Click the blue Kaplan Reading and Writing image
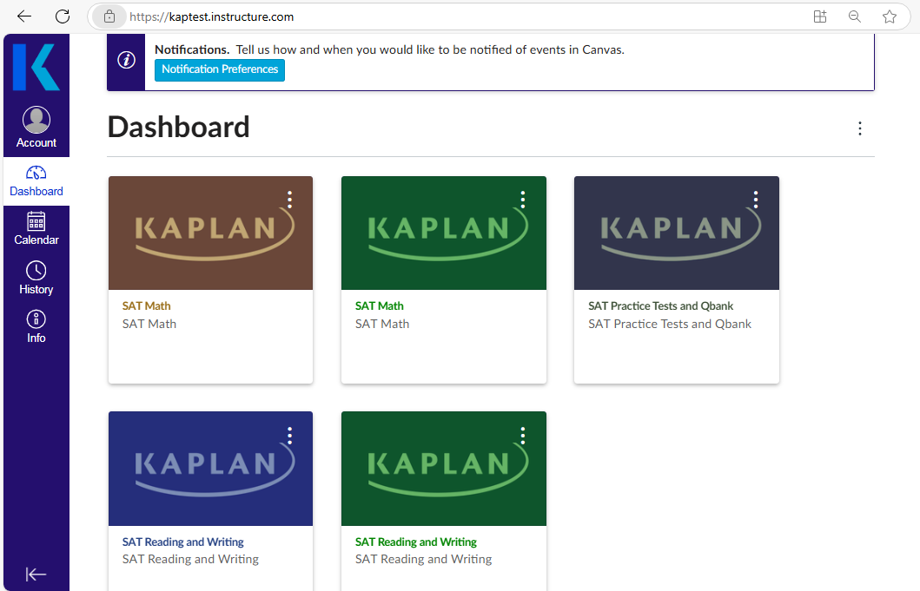Screen dimensions: 920x591 (x=210, y=469)
